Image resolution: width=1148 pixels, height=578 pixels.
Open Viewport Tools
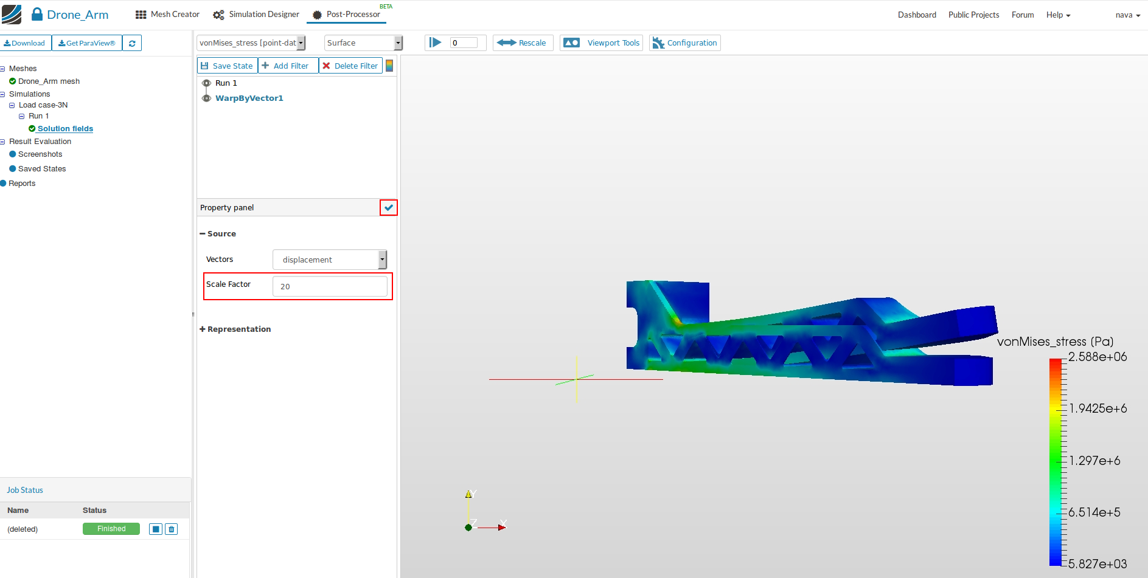pos(601,43)
